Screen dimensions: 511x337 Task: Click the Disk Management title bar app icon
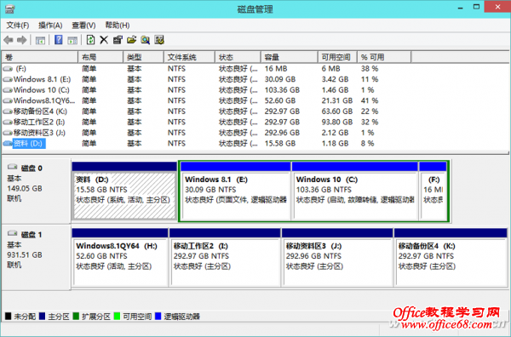click(9, 9)
